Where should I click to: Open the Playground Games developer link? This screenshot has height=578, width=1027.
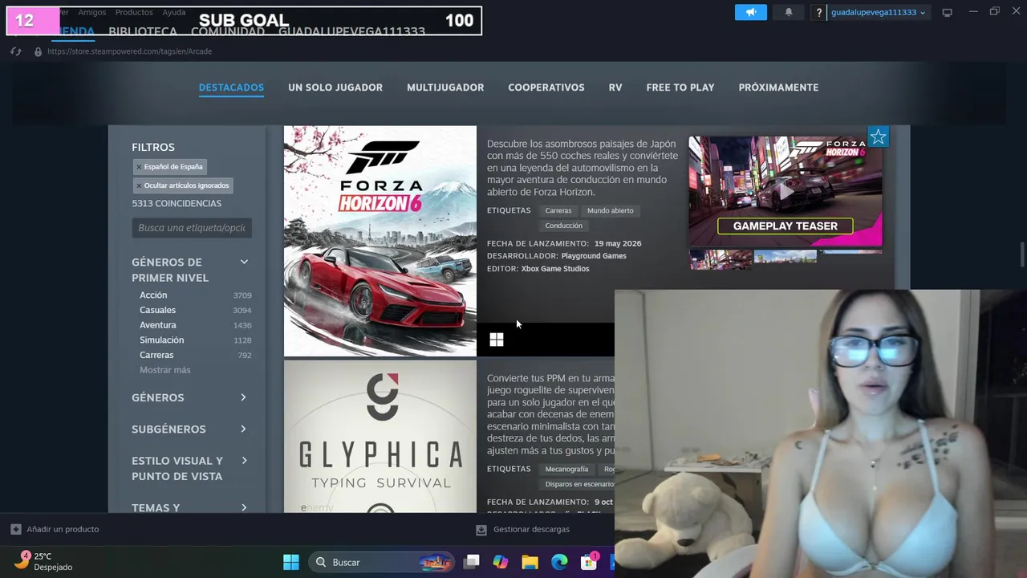coord(594,256)
